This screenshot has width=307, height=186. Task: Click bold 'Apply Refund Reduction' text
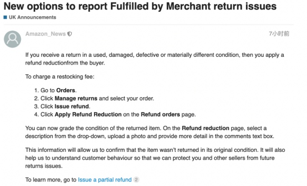click(88, 114)
